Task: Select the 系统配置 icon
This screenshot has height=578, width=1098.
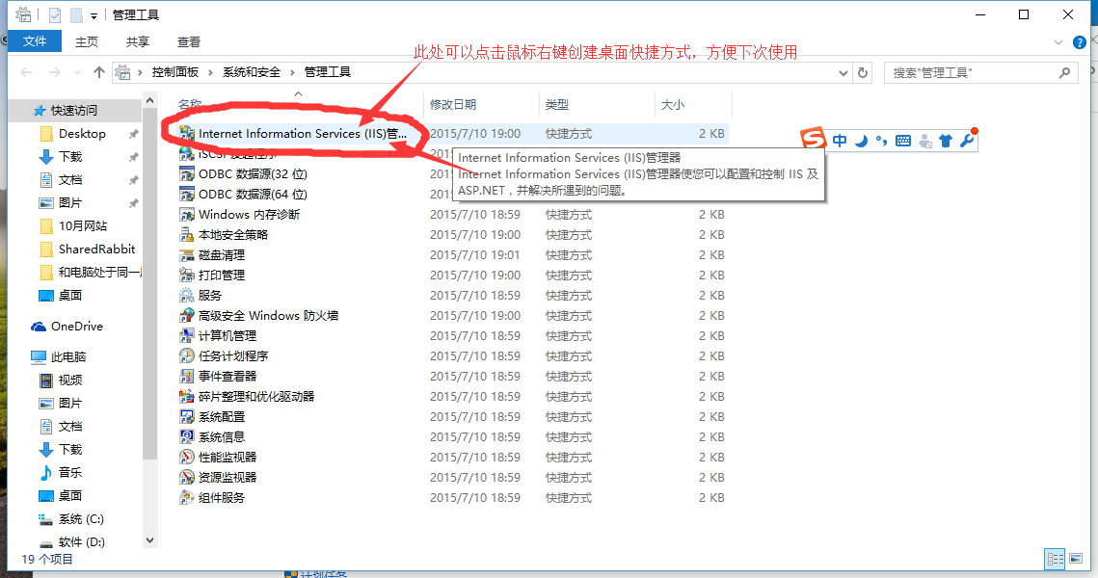Action: [186, 417]
